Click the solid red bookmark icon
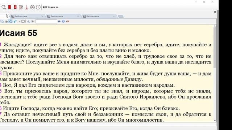Viewport: 232px width, 130px height. [9, 7]
